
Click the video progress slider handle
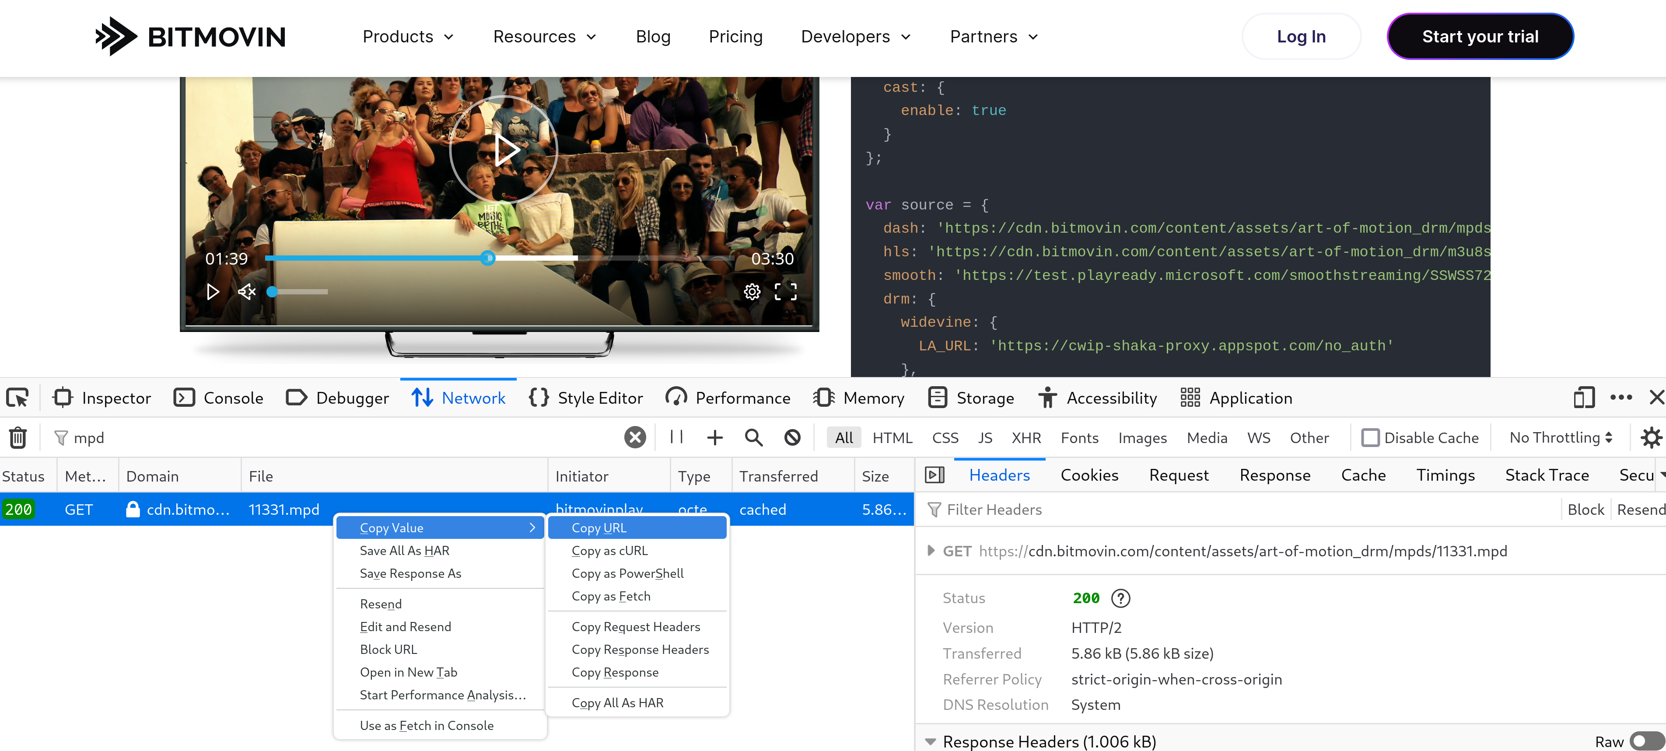488,258
